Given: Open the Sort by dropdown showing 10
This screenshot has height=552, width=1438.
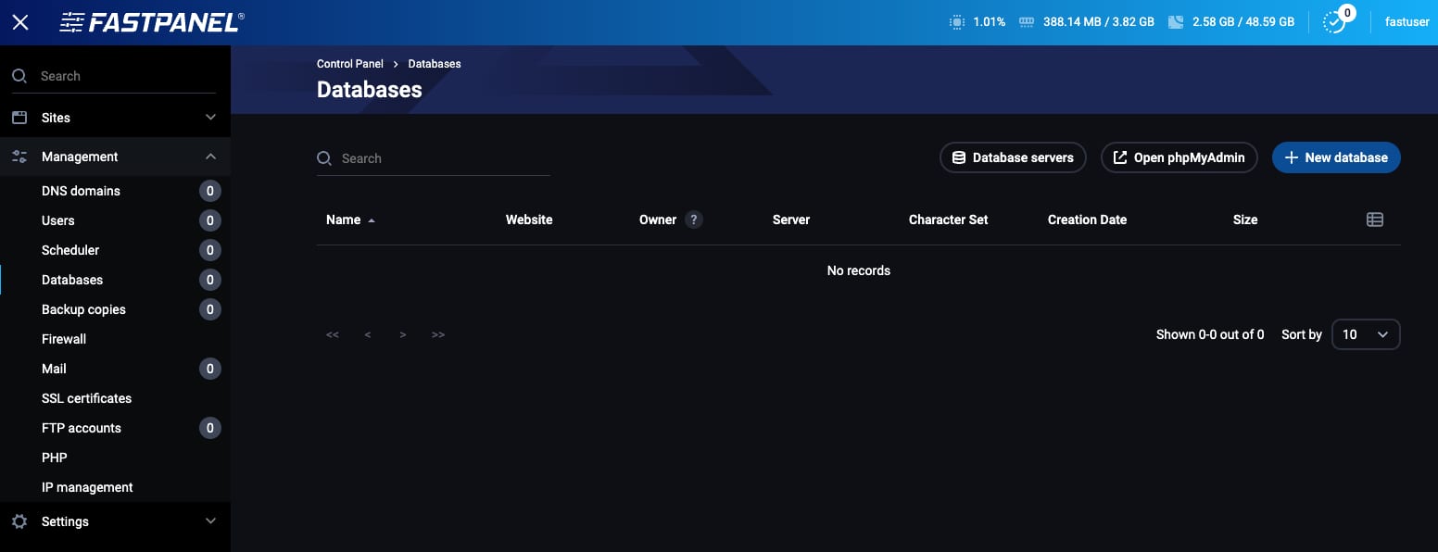Looking at the screenshot, I should tap(1366, 334).
